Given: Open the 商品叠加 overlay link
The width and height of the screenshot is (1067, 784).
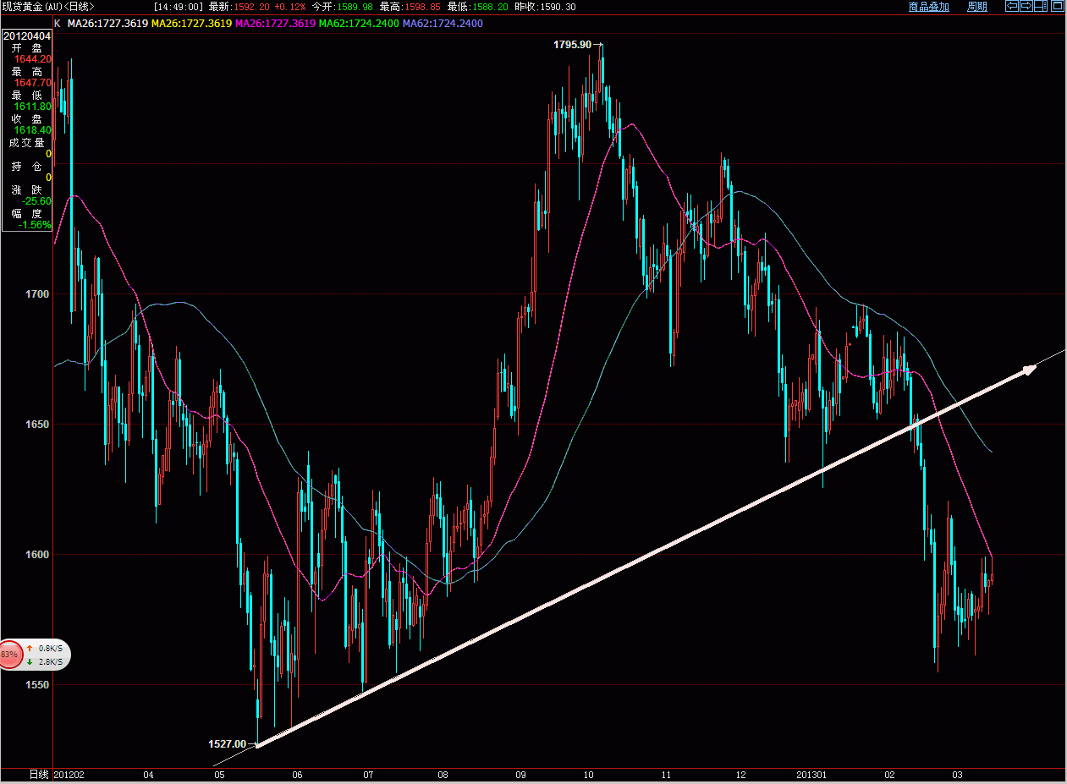Looking at the screenshot, I should coord(929,7).
